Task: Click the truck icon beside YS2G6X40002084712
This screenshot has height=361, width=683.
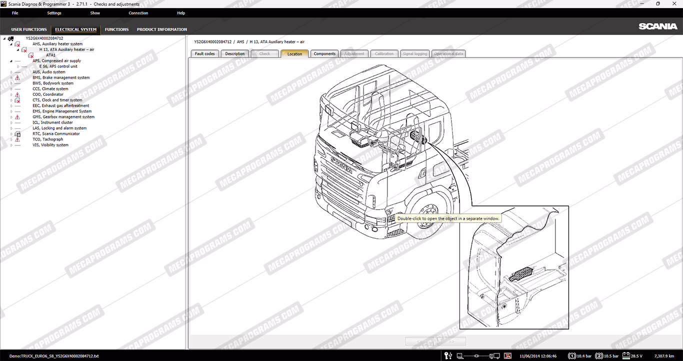Action: [10, 38]
